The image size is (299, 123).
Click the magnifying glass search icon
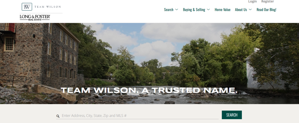tap(58, 116)
